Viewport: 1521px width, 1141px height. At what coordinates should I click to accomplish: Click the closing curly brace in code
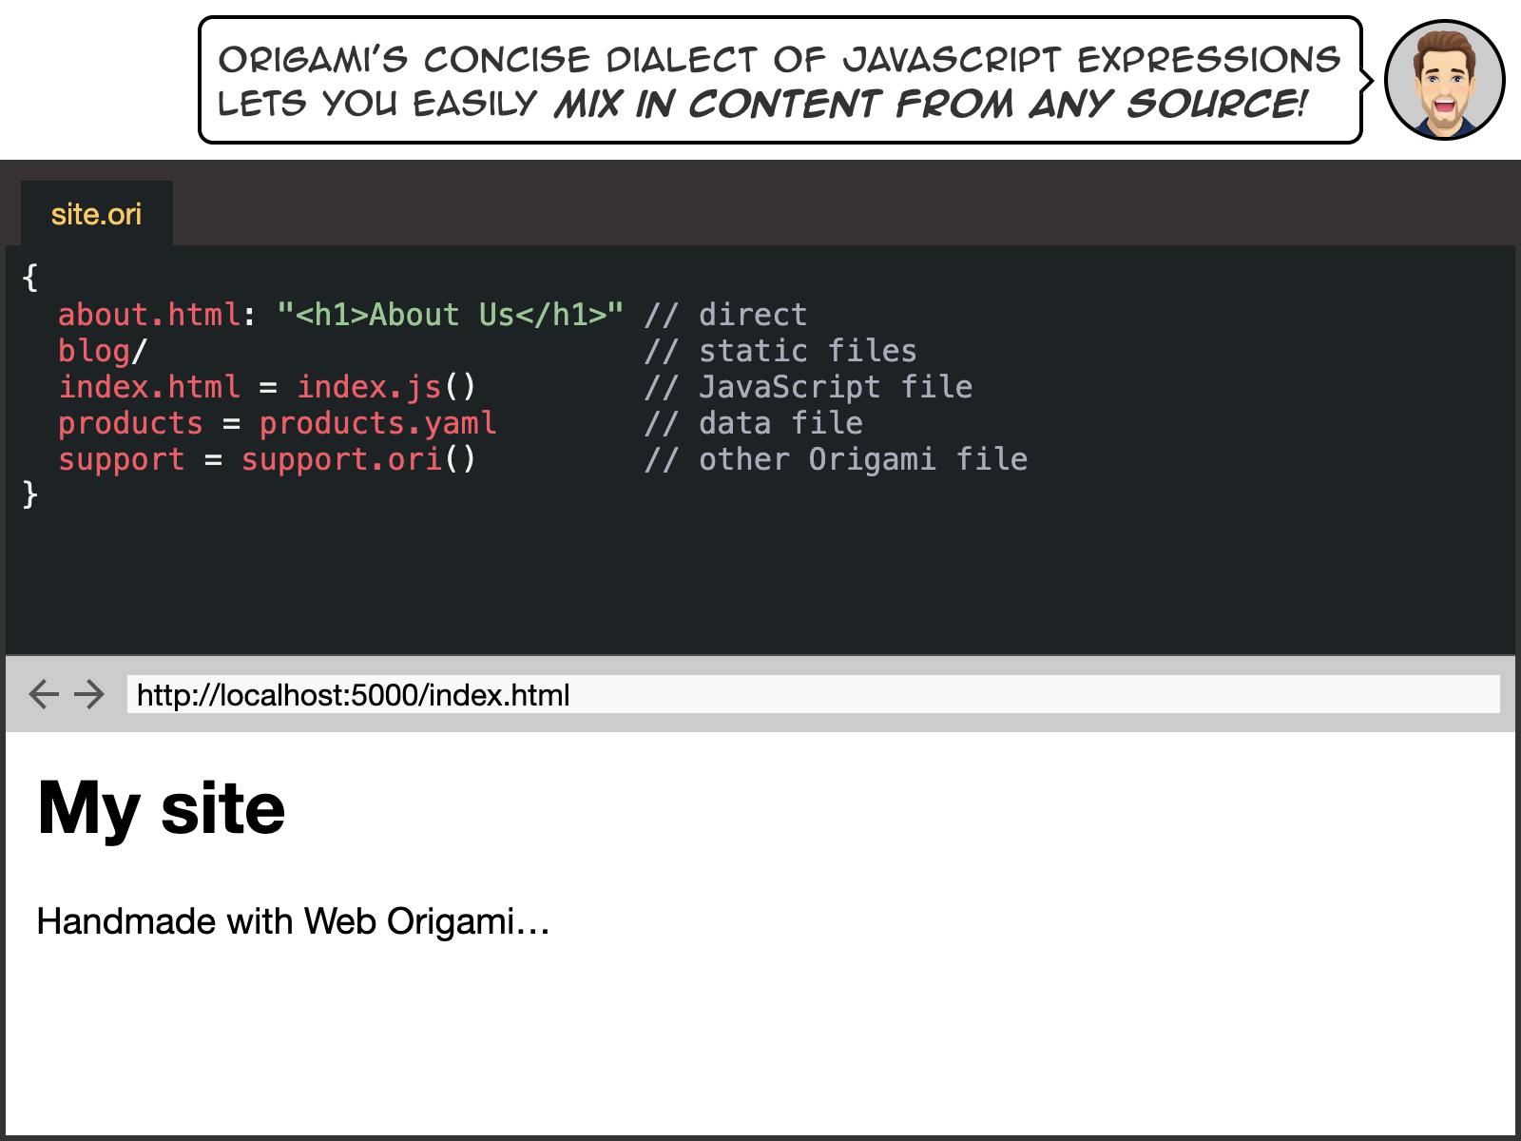30,493
